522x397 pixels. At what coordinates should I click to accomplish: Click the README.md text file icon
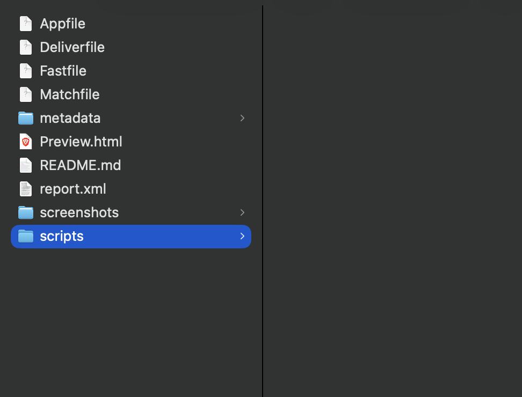click(x=25, y=165)
